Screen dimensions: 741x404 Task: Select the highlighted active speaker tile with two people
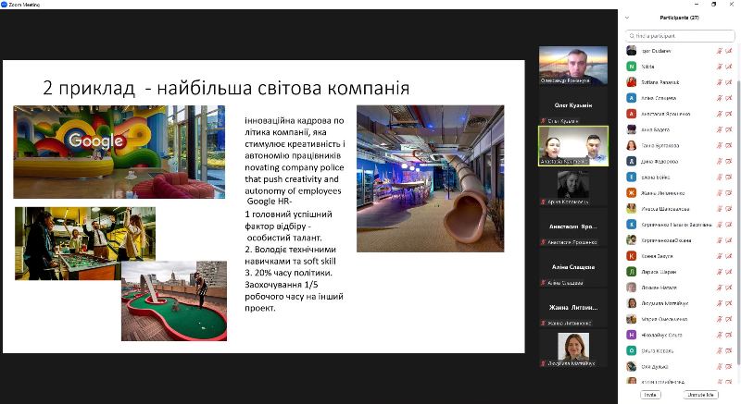pos(573,146)
